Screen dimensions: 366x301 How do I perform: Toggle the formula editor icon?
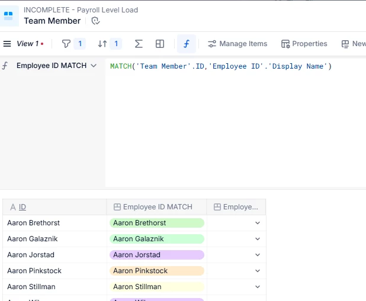[x=187, y=44]
